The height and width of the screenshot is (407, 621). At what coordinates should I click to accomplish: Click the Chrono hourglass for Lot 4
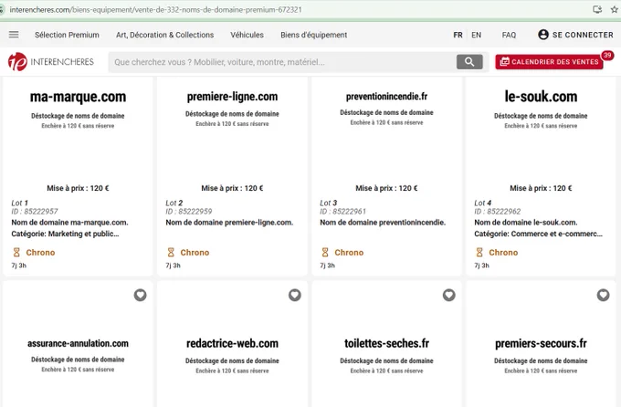coord(479,252)
